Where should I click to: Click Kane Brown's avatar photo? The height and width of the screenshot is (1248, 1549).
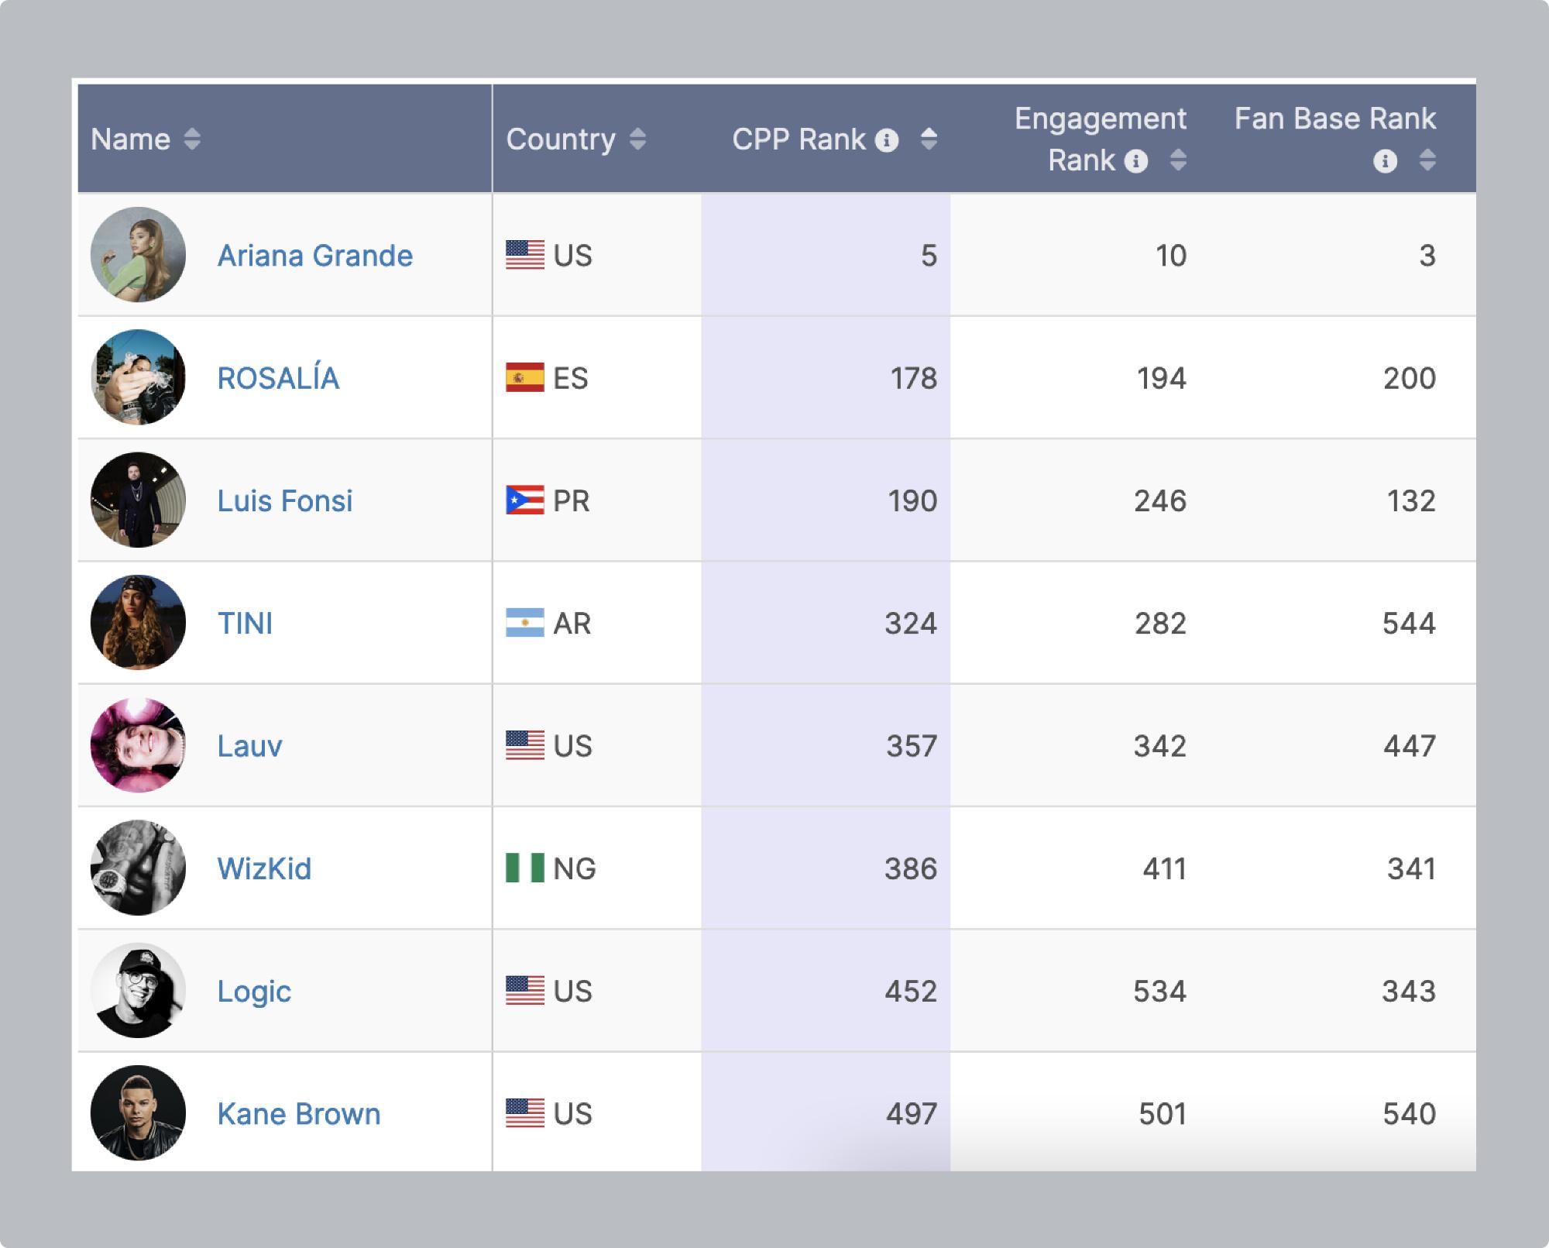138,1112
